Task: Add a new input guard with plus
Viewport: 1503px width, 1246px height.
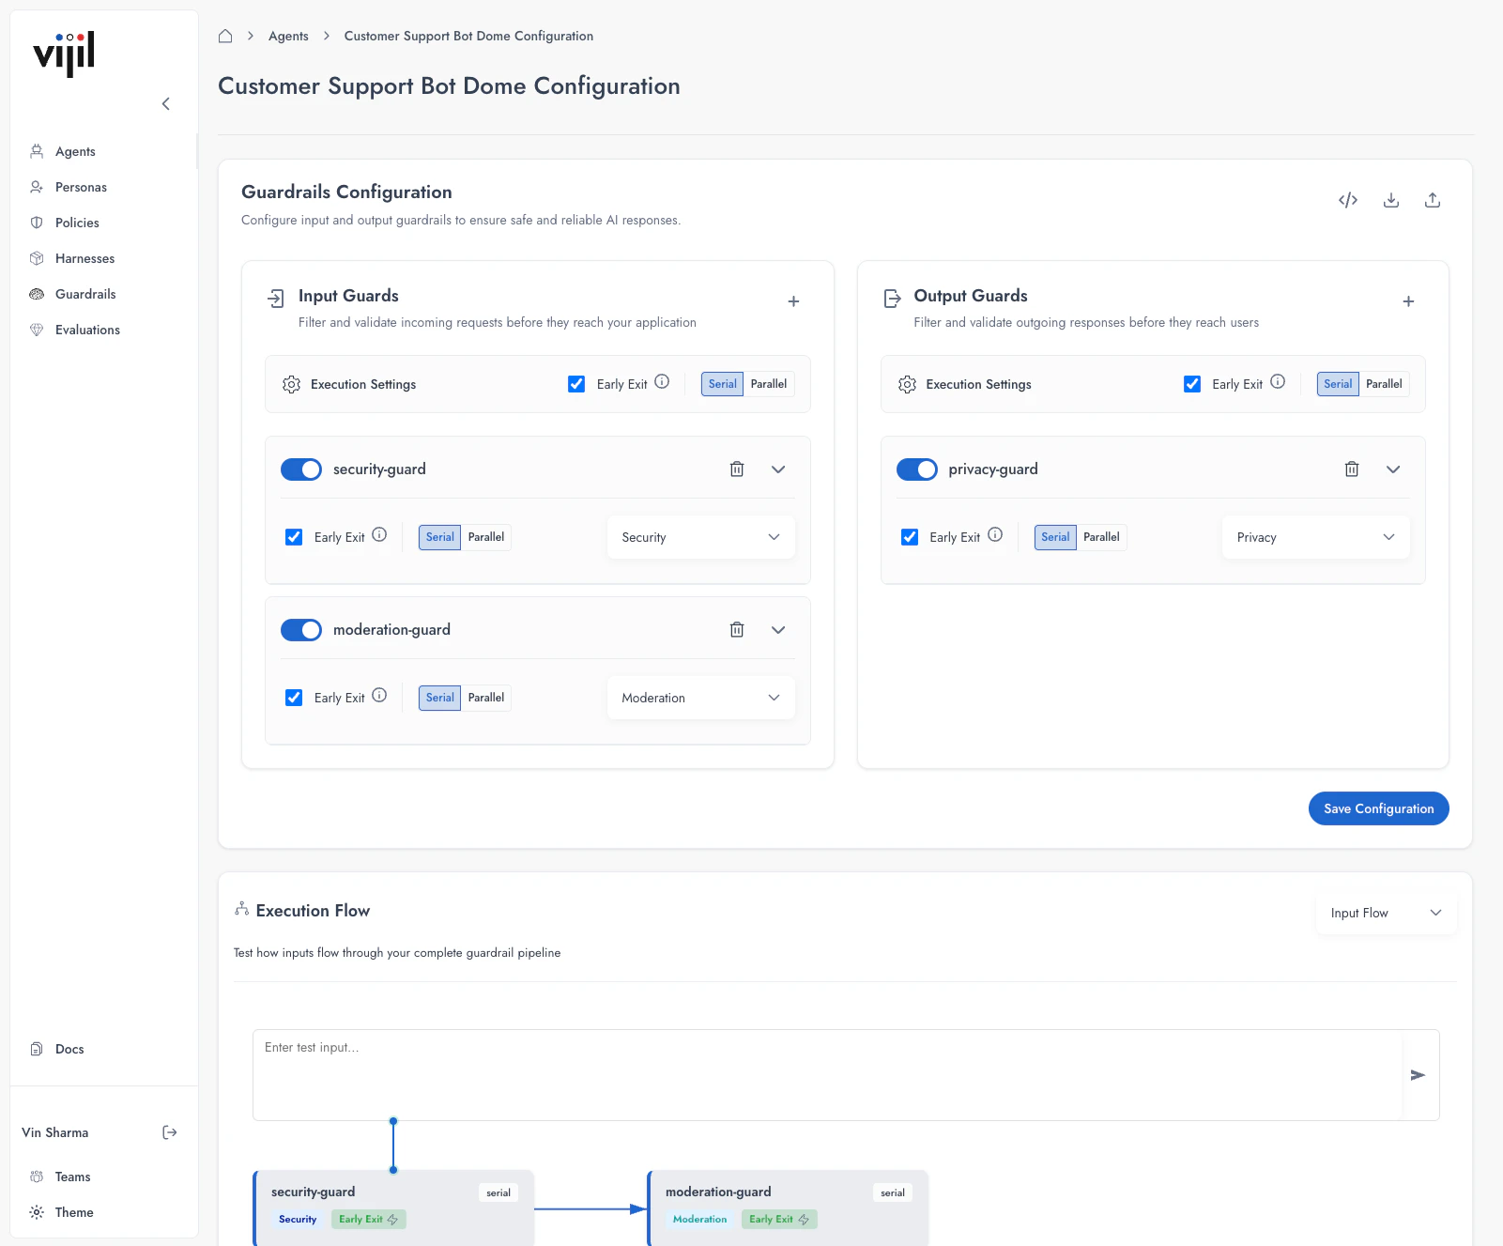Action: tap(793, 301)
